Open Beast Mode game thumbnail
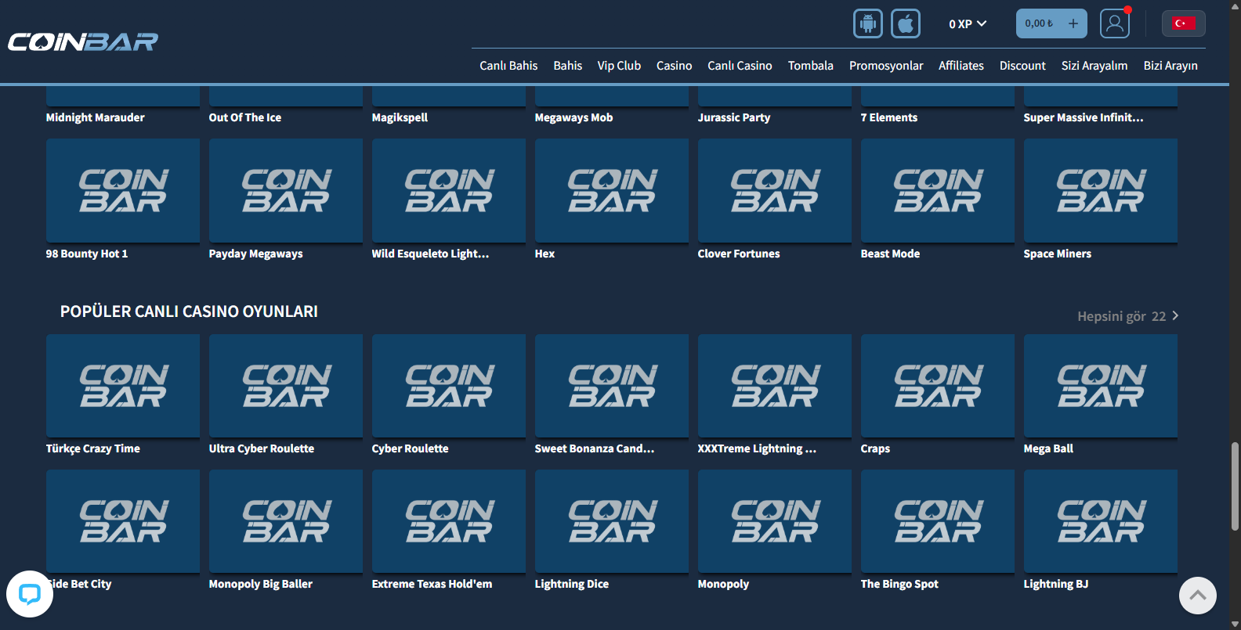 pos(938,190)
